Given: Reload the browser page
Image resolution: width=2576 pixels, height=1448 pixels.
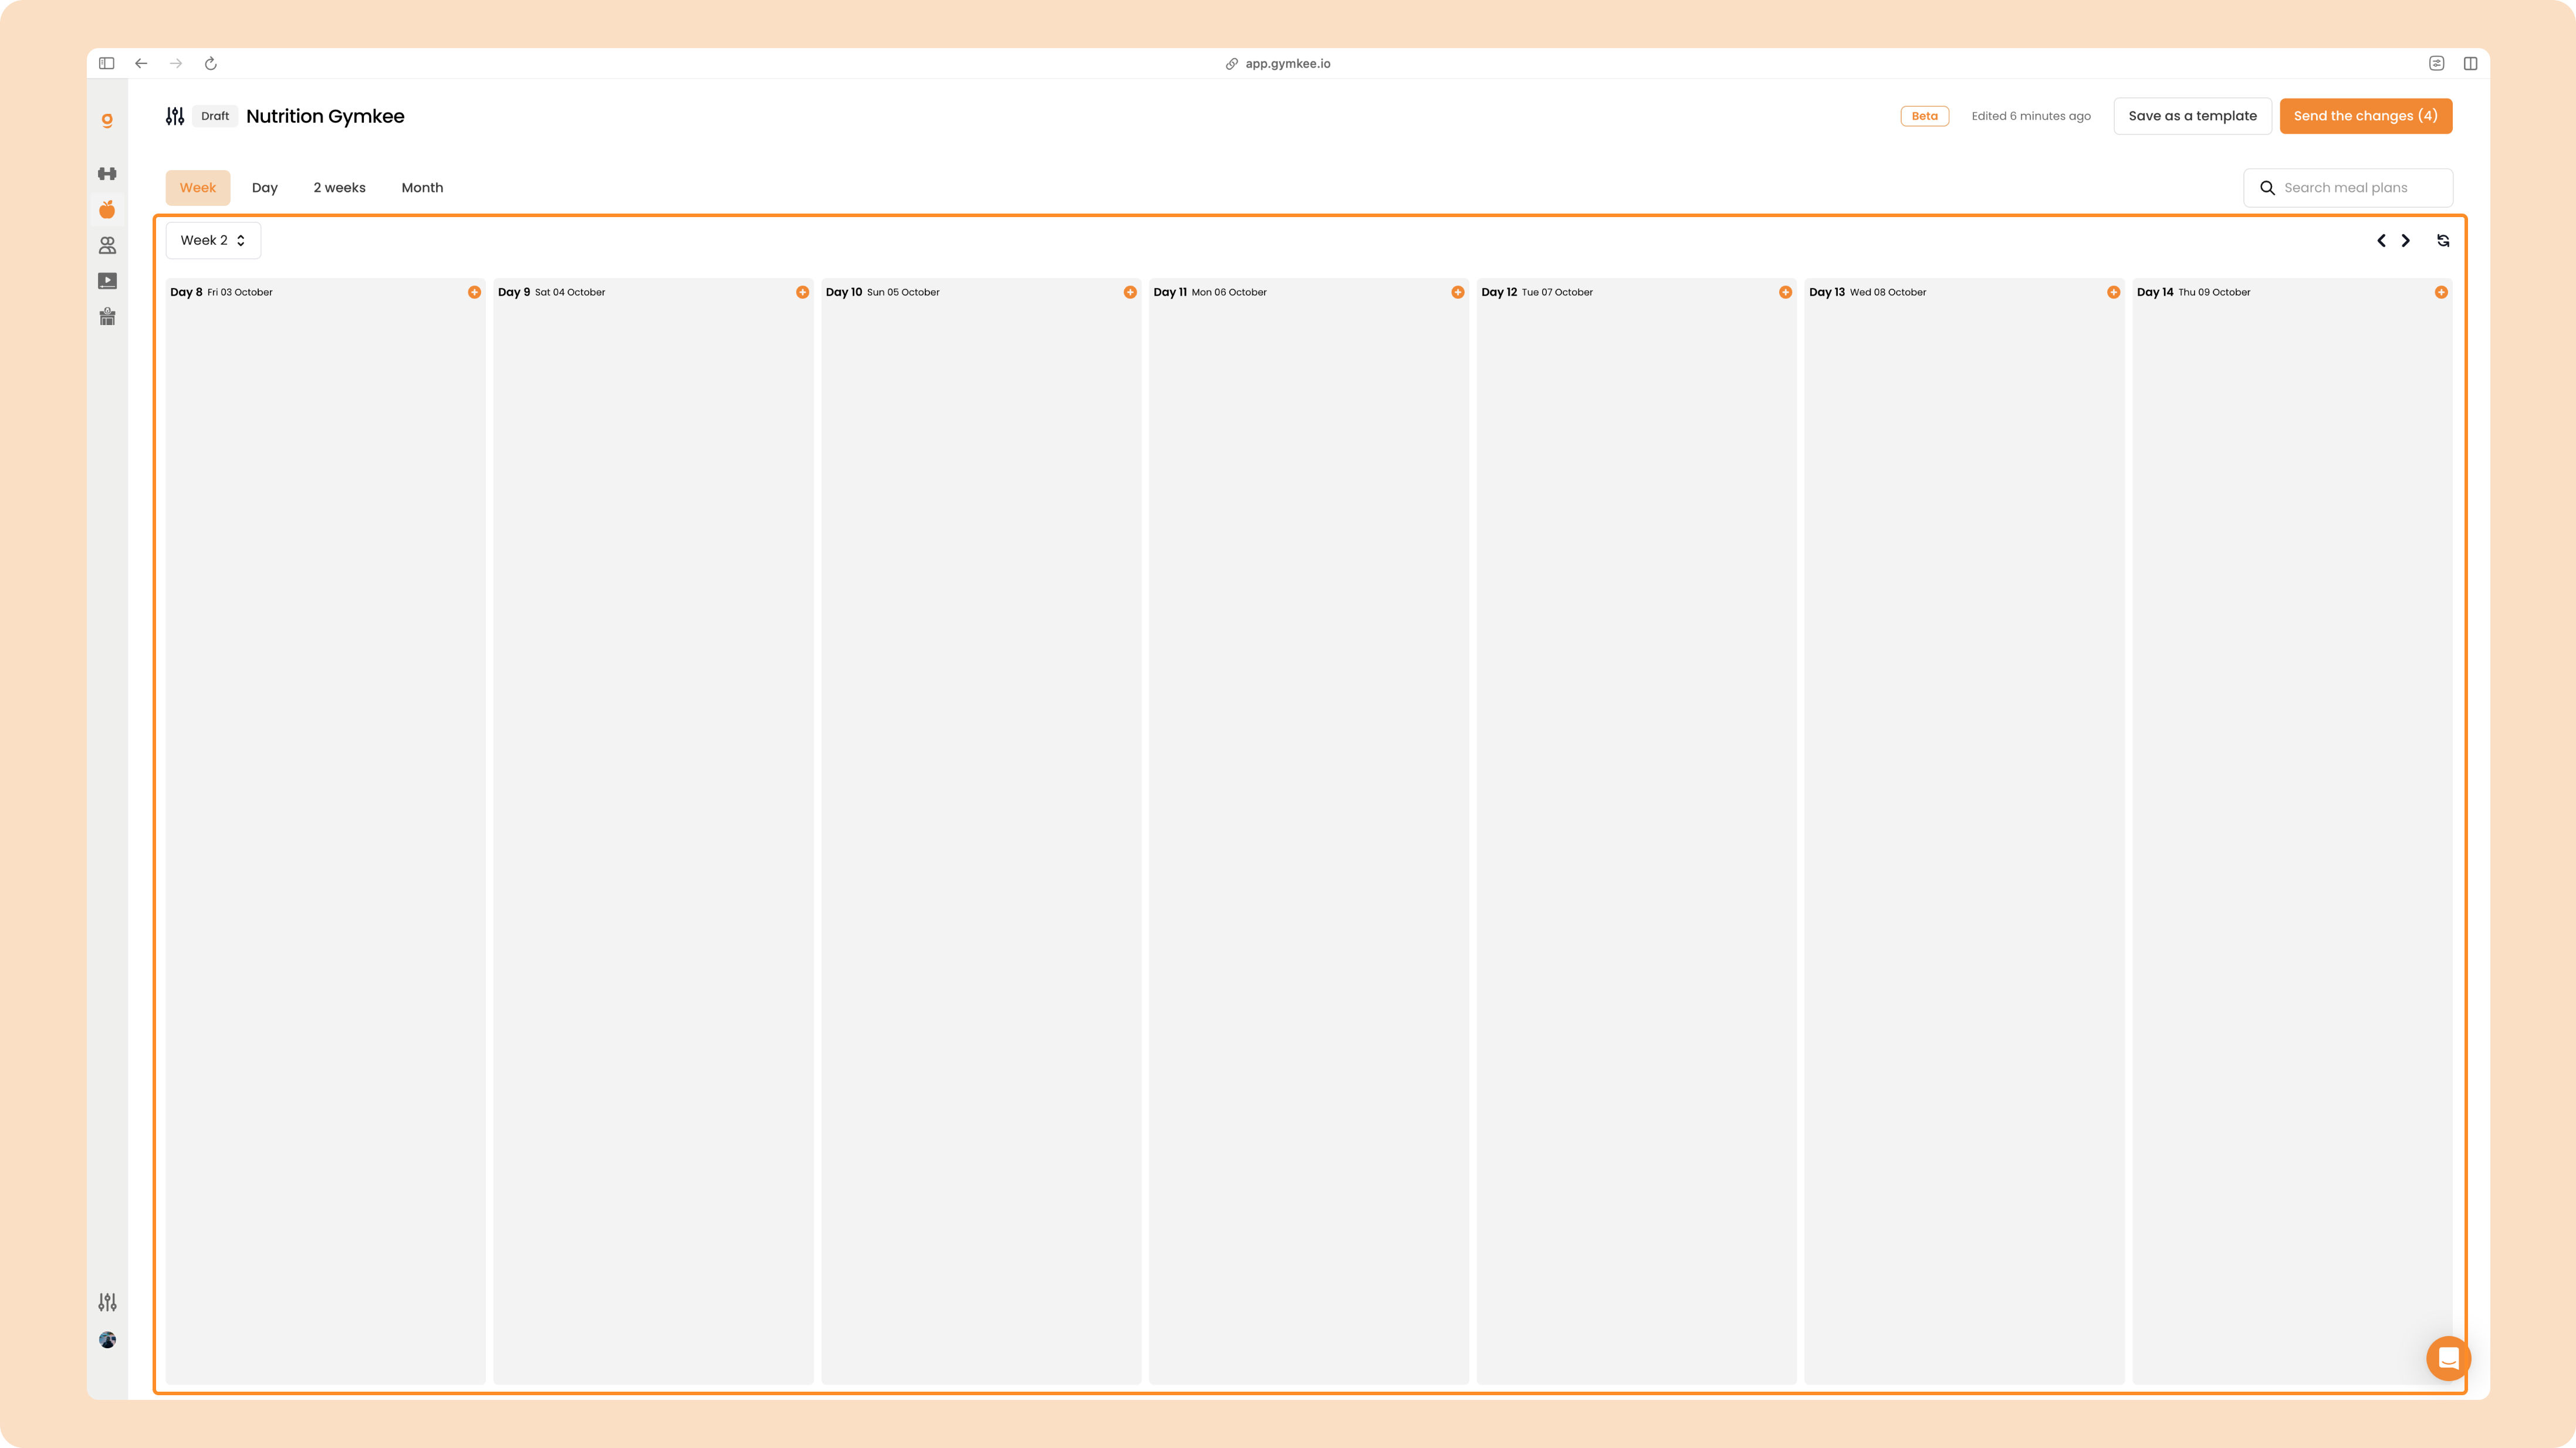Looking at the screenshot, I should [211, 63].
